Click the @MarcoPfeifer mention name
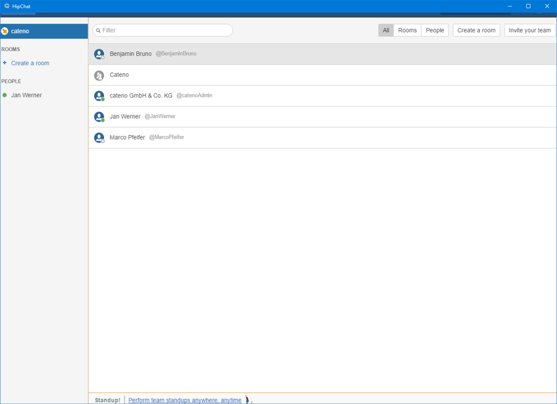 (167, 137)
